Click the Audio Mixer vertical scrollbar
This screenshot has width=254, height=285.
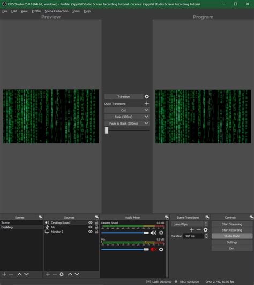tap(167, 249)
